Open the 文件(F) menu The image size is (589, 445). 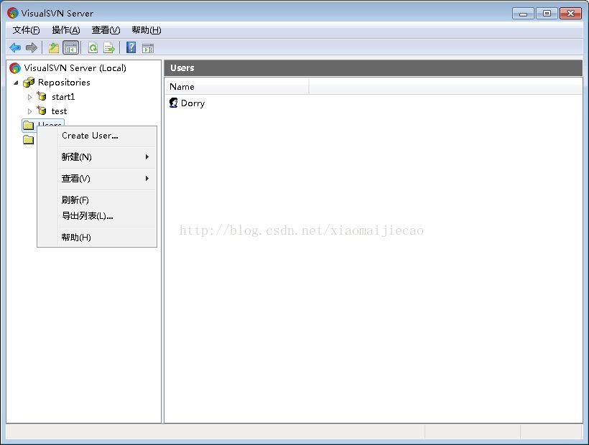pos(27,30)
